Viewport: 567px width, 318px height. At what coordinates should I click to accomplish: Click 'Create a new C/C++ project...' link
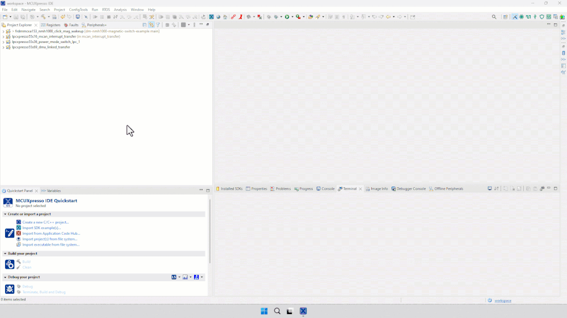coord(45,222)
